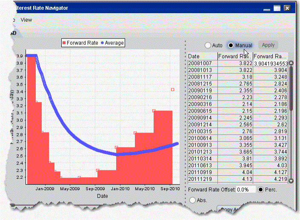
Task: Select the Auto radio button
Action: 208,45
